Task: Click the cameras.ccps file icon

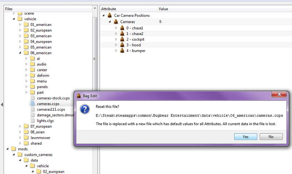Action: tap(32, 104)
